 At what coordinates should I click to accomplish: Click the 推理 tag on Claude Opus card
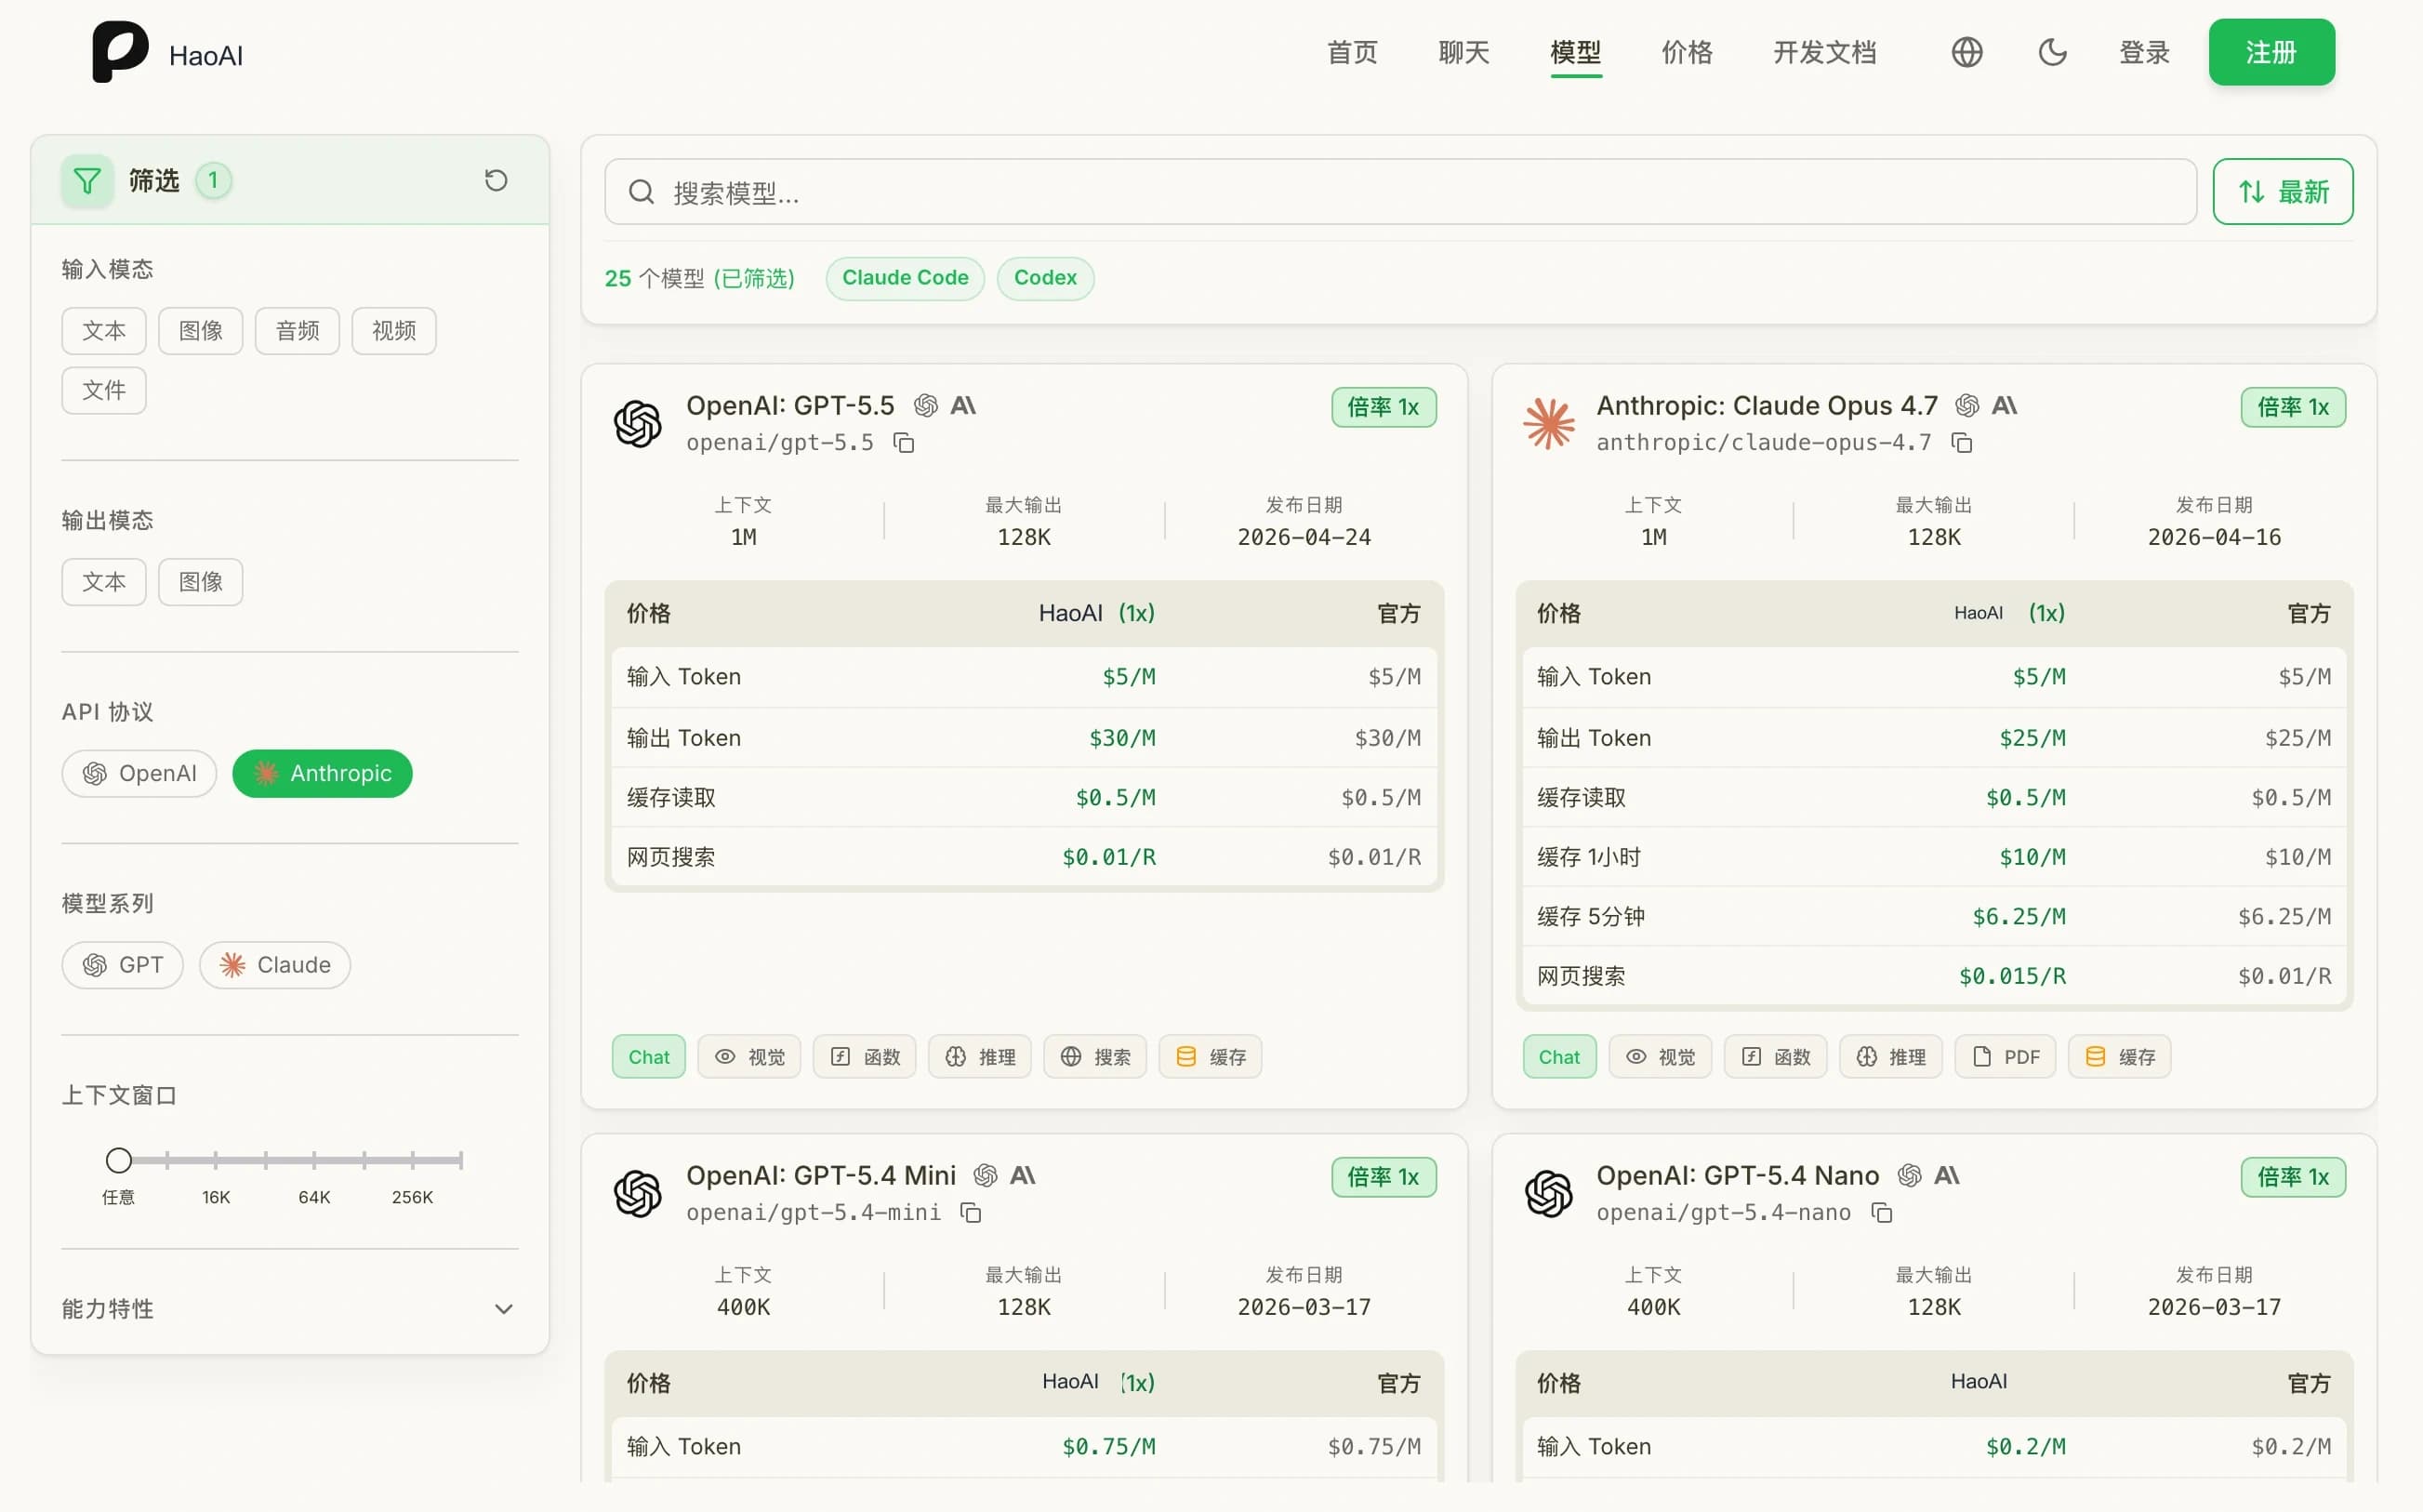click(1890, 1057)
